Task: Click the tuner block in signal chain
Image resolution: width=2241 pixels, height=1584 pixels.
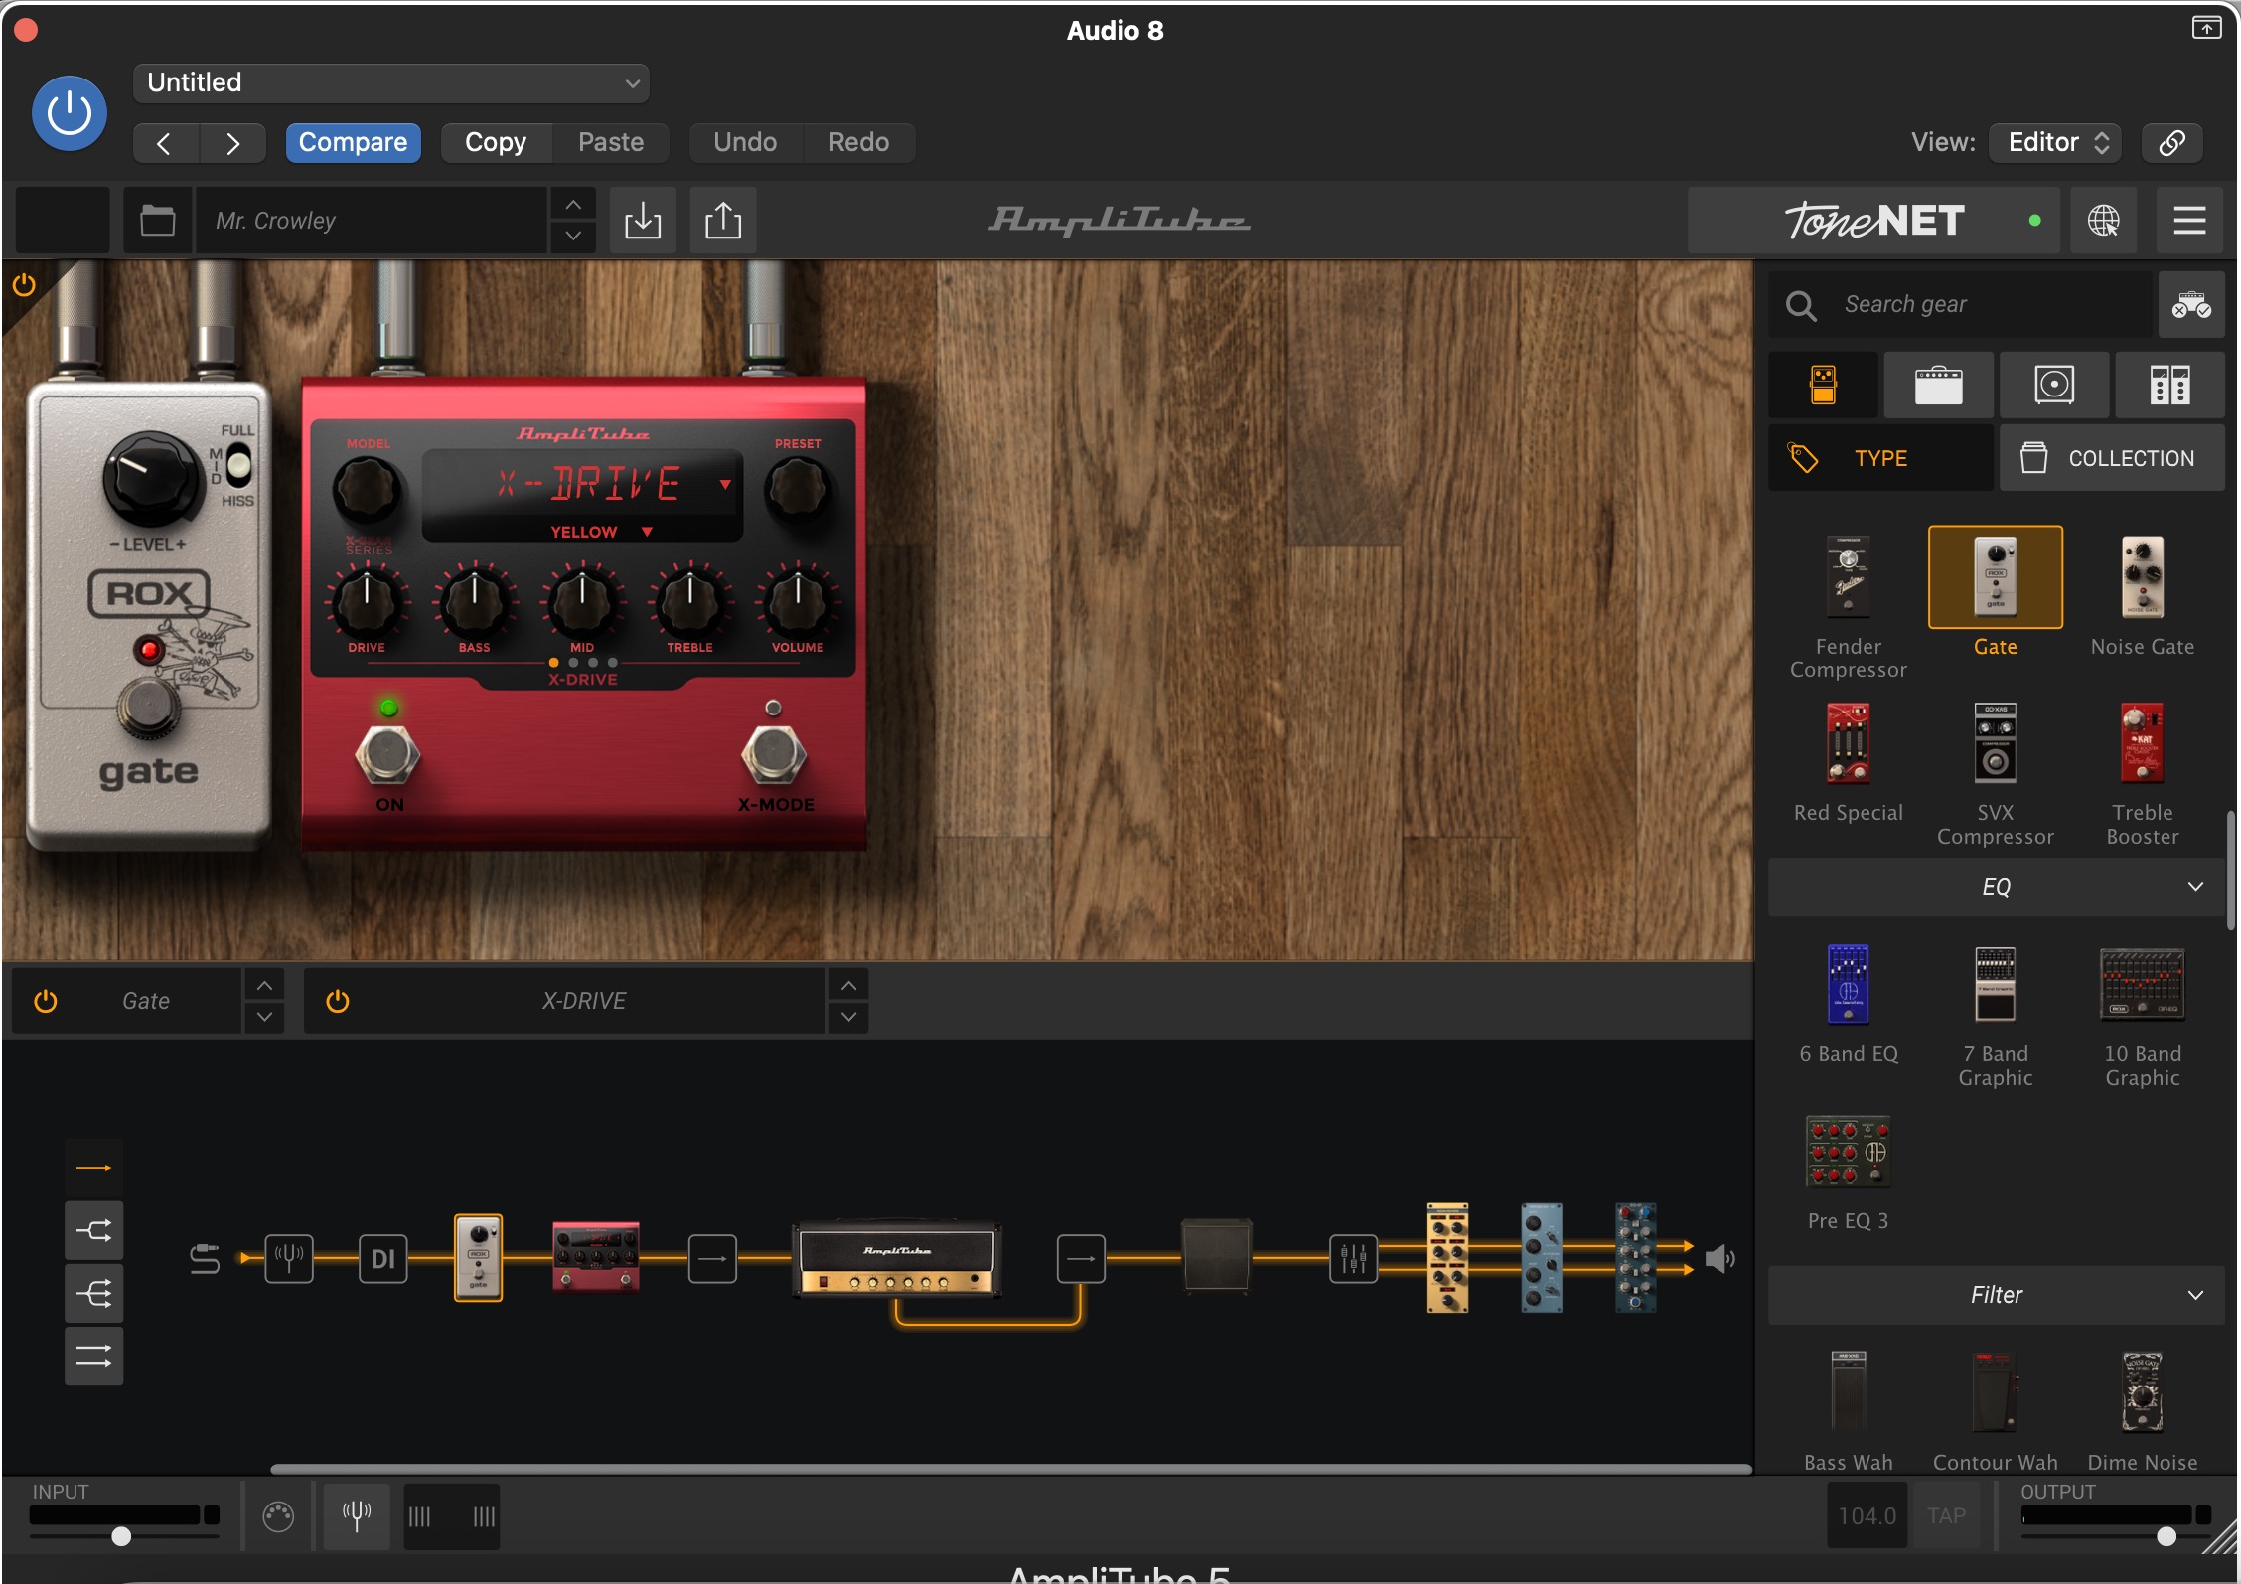Action: (289, 1259)
